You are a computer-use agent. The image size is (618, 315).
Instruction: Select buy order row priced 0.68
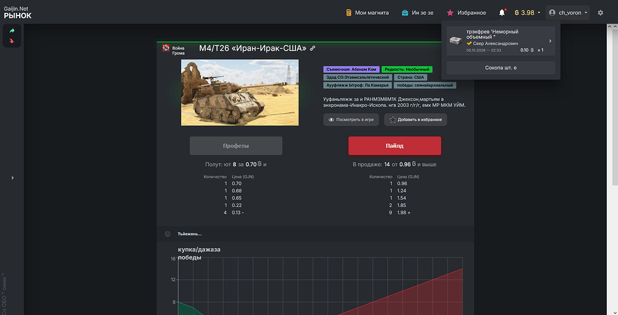232,191
